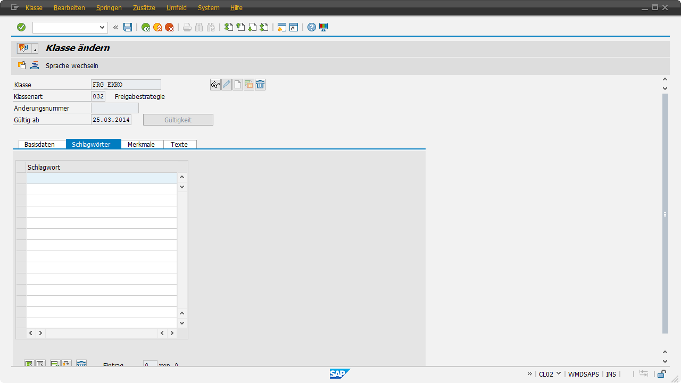Open the Springen menu
The height and width of the screenshot is (383, 681).
coord(109,8)
